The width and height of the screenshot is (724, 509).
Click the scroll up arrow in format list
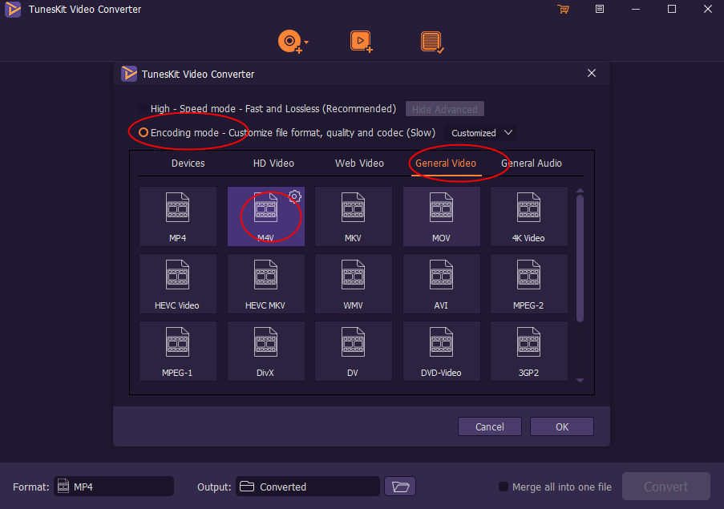(x=580, y=190)
